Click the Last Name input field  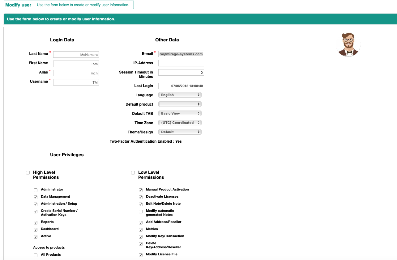tap(76, 55)
